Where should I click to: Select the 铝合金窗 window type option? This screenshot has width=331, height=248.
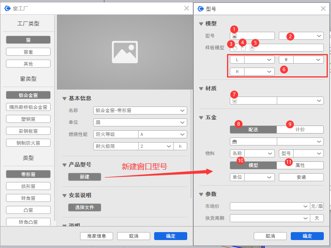(28, 95)
